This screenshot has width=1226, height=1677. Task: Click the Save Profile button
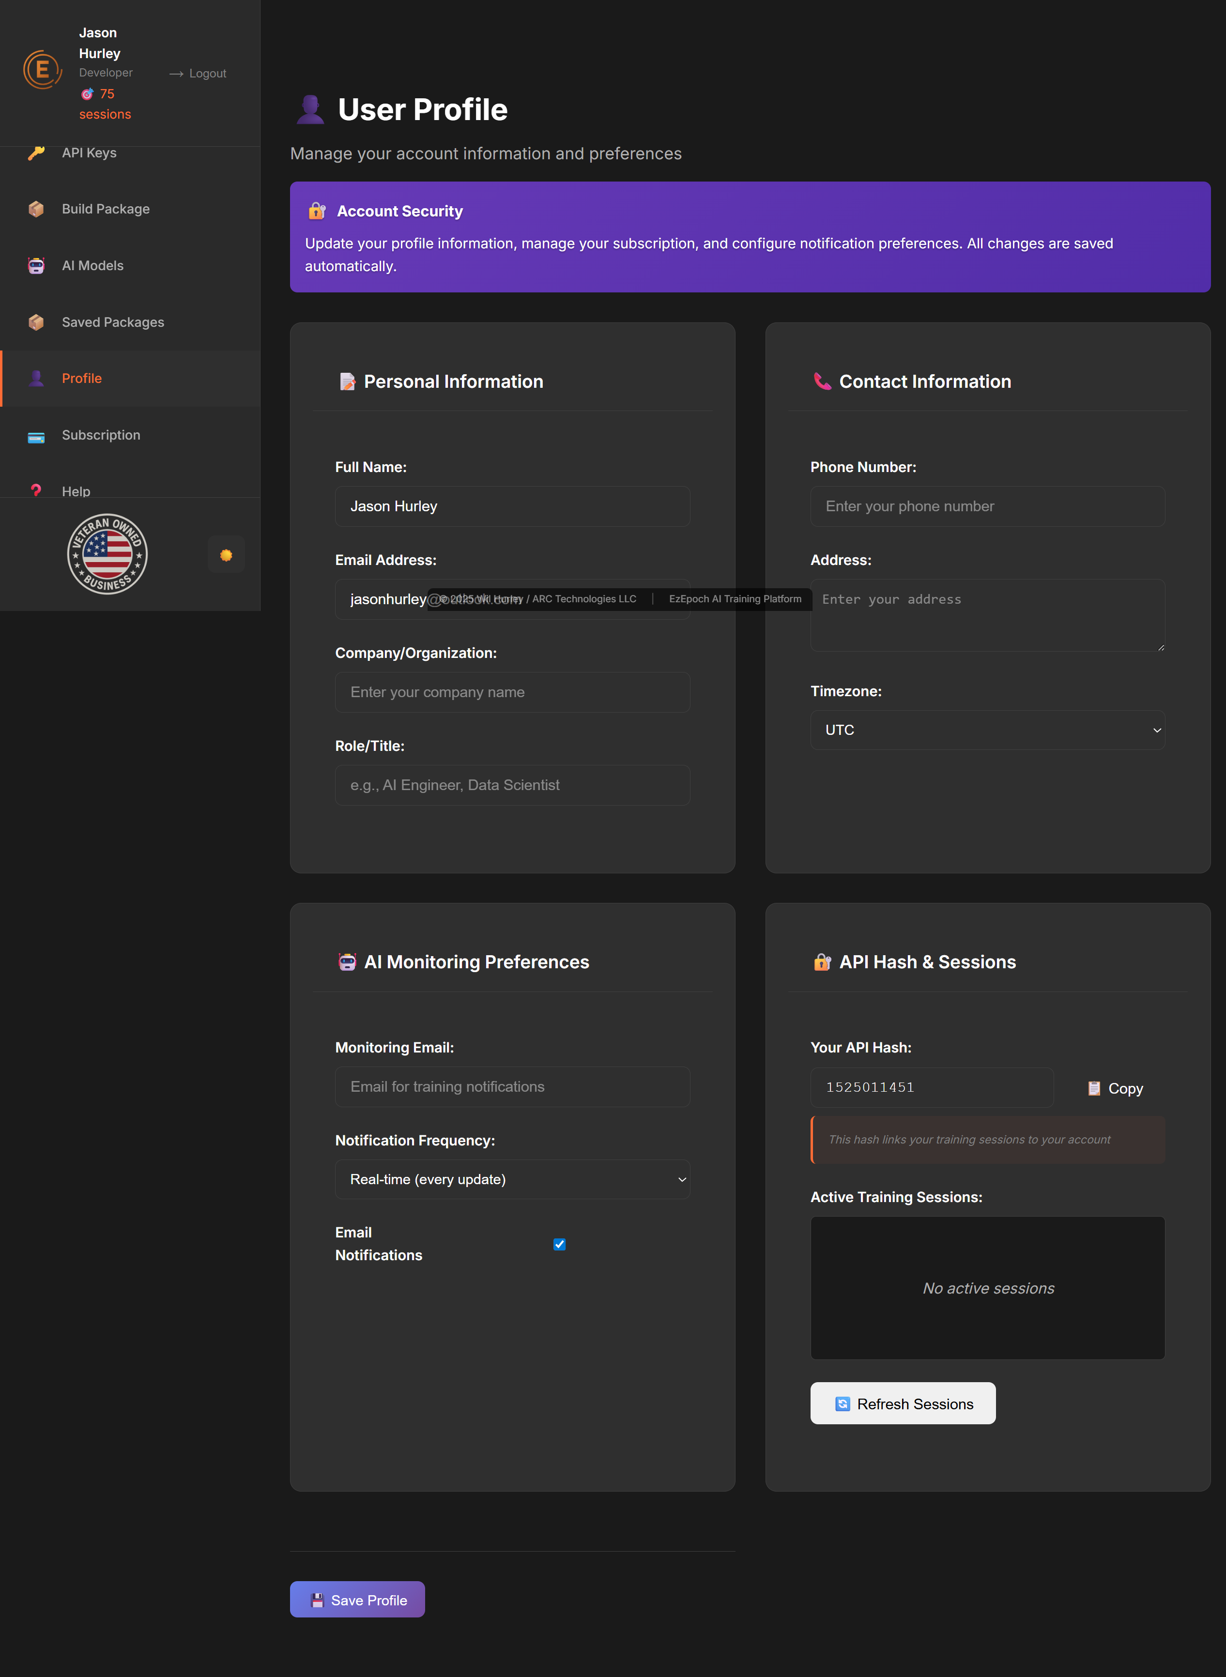click(357, 1599)
